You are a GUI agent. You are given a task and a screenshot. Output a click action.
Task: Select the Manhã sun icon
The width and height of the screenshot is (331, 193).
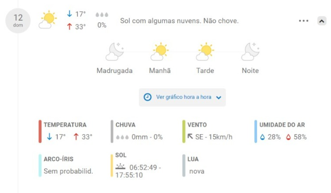(160, 52)
